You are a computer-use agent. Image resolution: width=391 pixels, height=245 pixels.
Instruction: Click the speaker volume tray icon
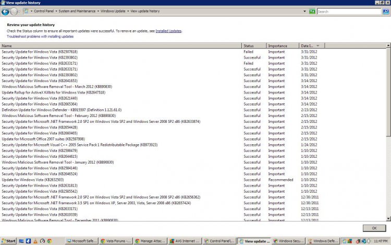pos(369,241)
